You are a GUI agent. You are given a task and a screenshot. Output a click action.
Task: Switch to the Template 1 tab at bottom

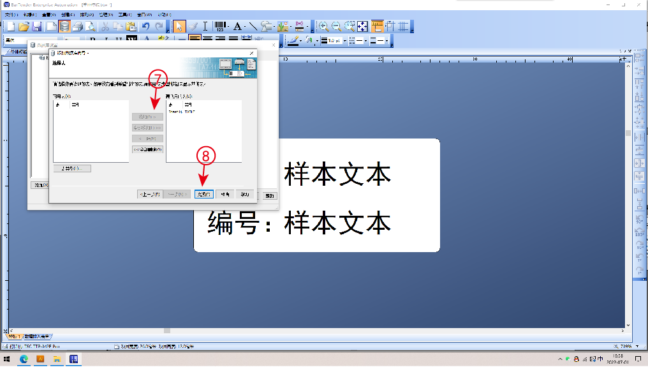[x=14, y=336]
